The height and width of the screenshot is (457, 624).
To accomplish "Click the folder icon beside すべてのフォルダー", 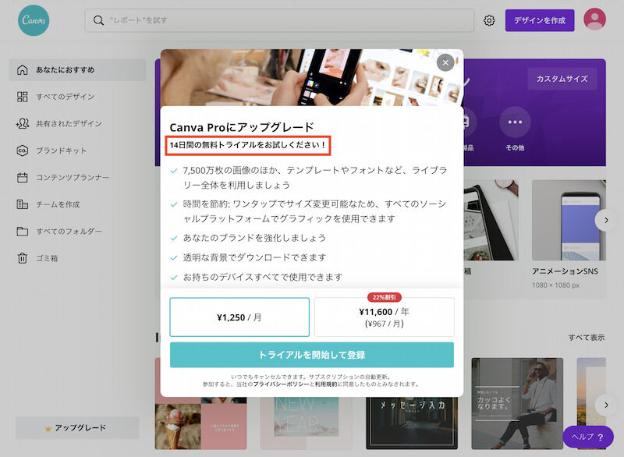I will pyautogui.click(x=23, y=231).
